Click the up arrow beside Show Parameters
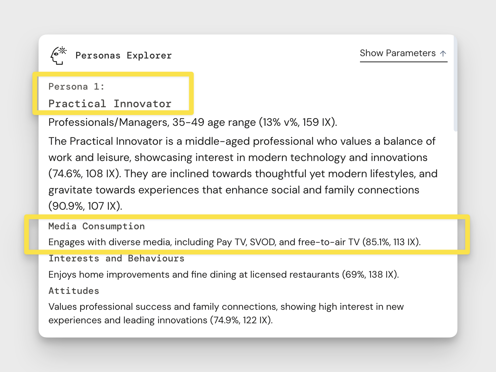The width and height of the screenshot is (496, 372). [x=443, y=53]
